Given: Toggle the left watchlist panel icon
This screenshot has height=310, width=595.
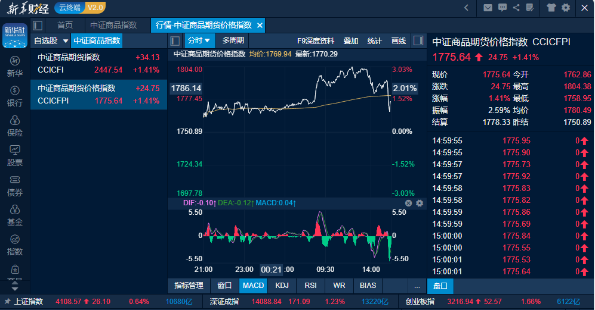Looking at the screenshot, I should (38, 25).
